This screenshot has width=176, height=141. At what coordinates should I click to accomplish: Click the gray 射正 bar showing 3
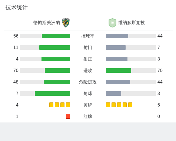pos(117,59)
